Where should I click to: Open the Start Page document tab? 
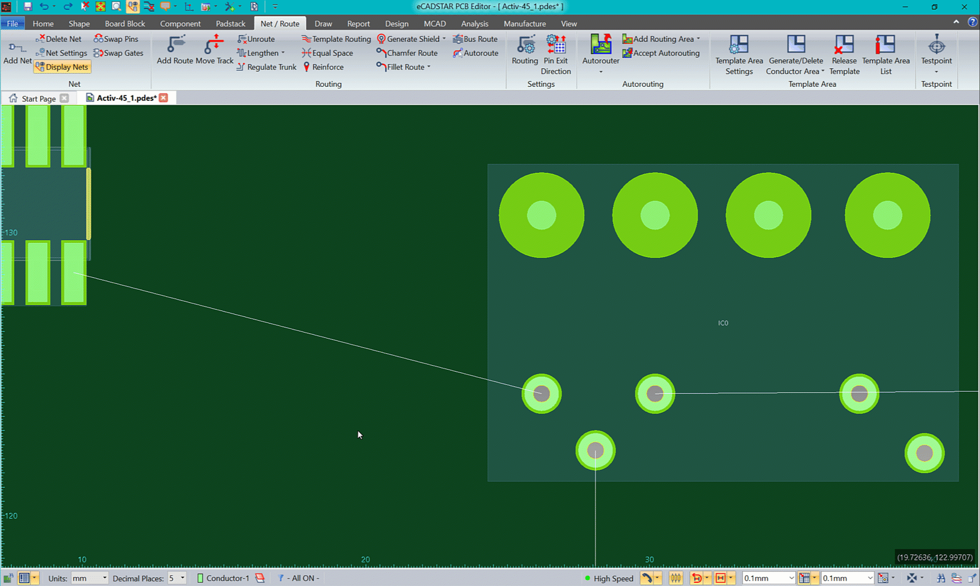pyautogui.click(x=38, y=98)
